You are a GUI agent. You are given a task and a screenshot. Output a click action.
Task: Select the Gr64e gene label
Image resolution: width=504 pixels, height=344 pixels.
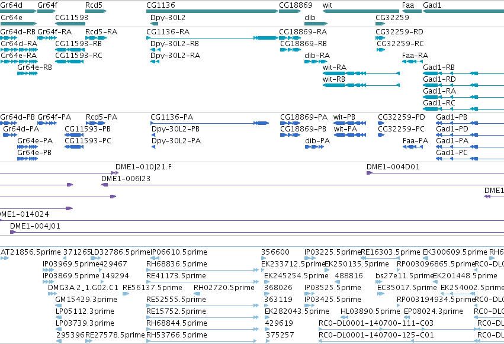(12, 17)
